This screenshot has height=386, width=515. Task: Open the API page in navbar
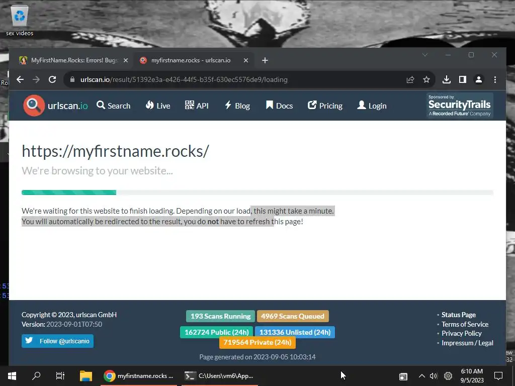click(x=197, y=106)
